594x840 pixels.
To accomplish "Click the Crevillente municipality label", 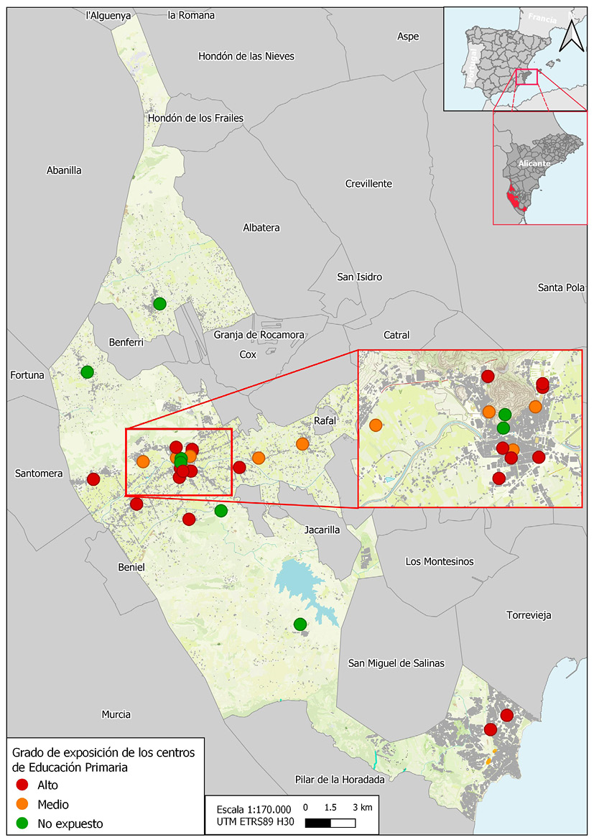I will click(368, 184).
